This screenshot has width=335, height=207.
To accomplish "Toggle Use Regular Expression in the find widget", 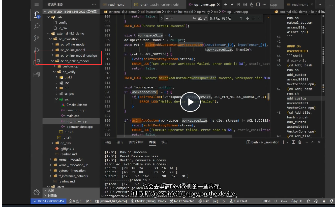I will (205, 18).
